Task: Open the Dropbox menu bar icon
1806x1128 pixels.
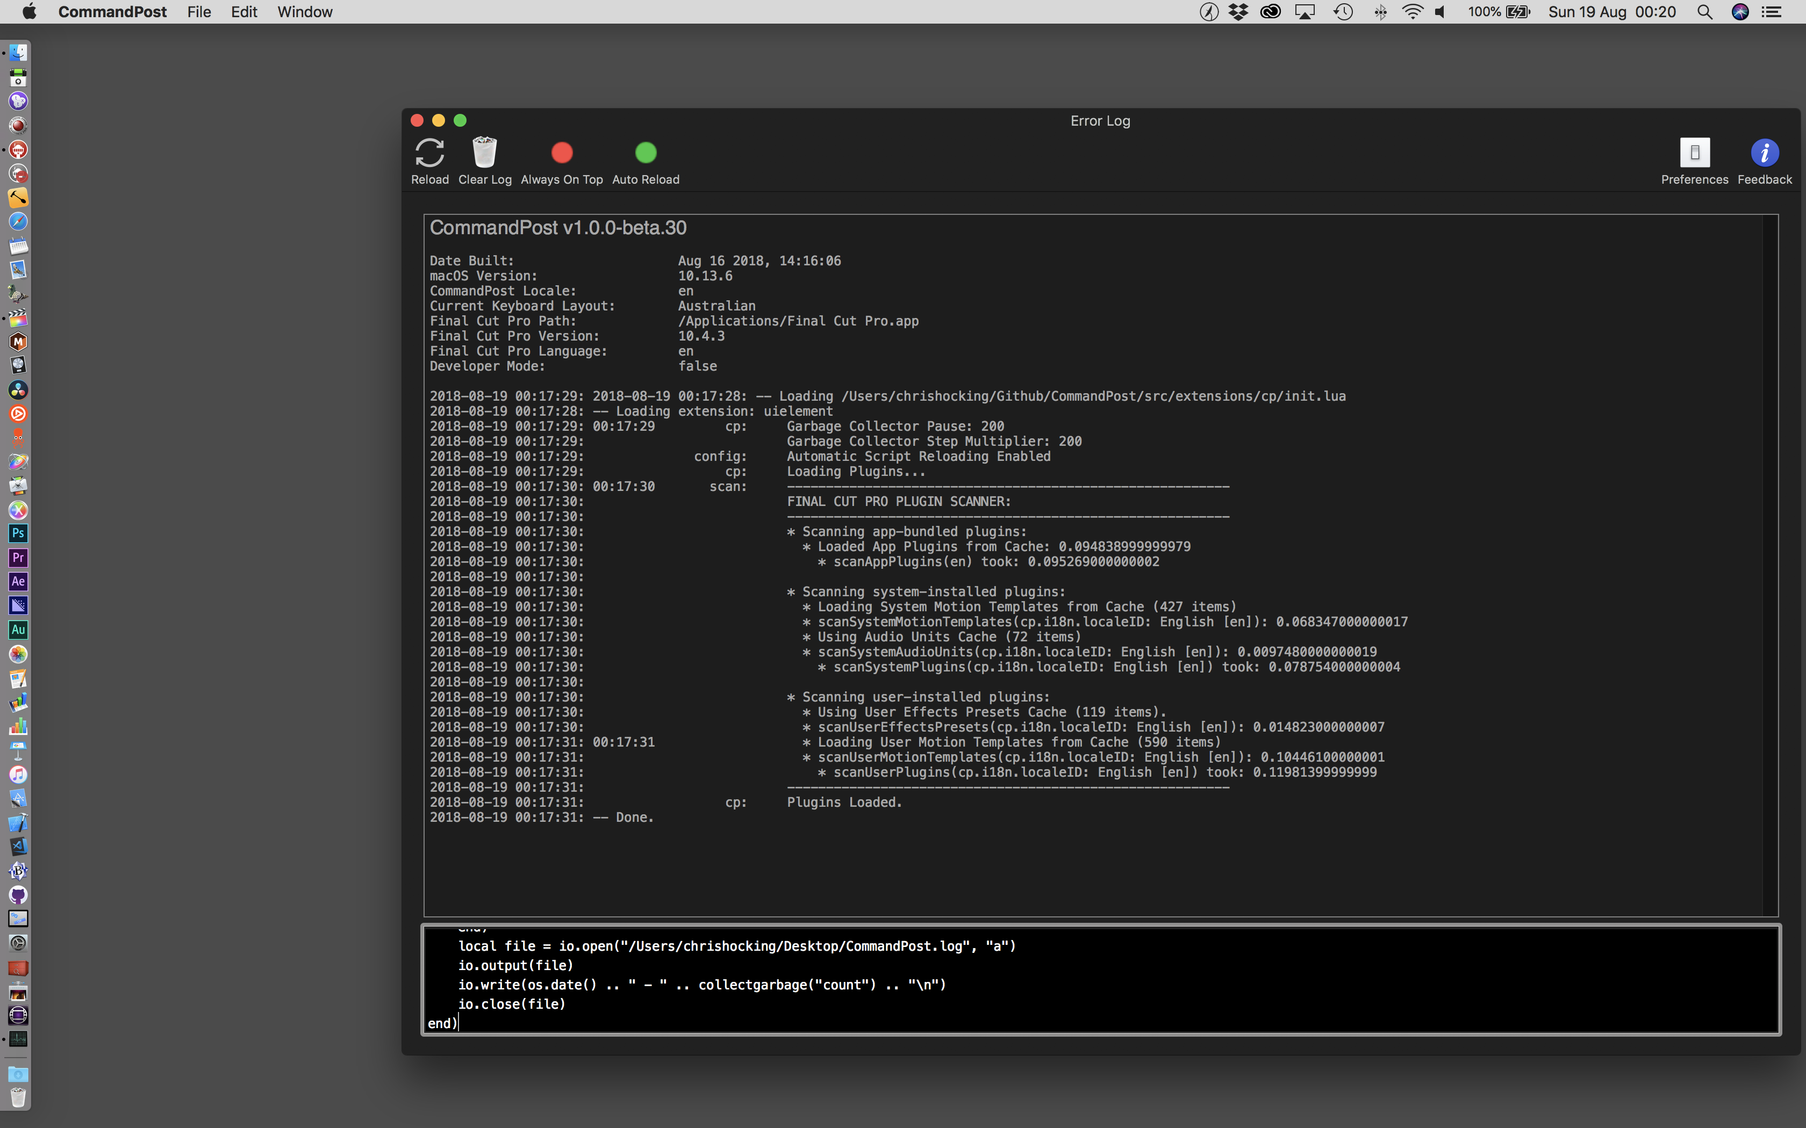Action: (x=1239, y=12)
